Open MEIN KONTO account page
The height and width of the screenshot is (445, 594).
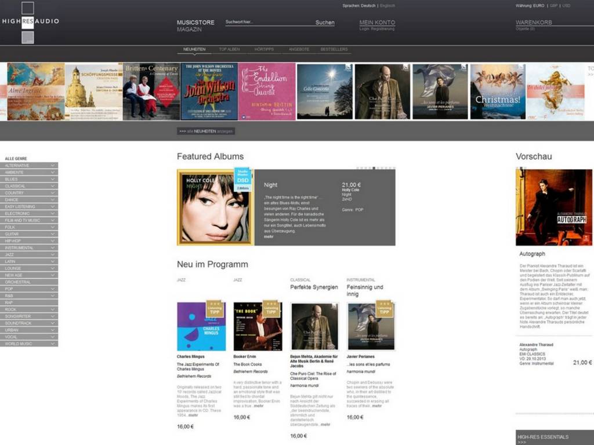click(377, 23)
